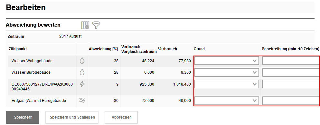
Task: Open the column settings icon
Action: [85, 25]
